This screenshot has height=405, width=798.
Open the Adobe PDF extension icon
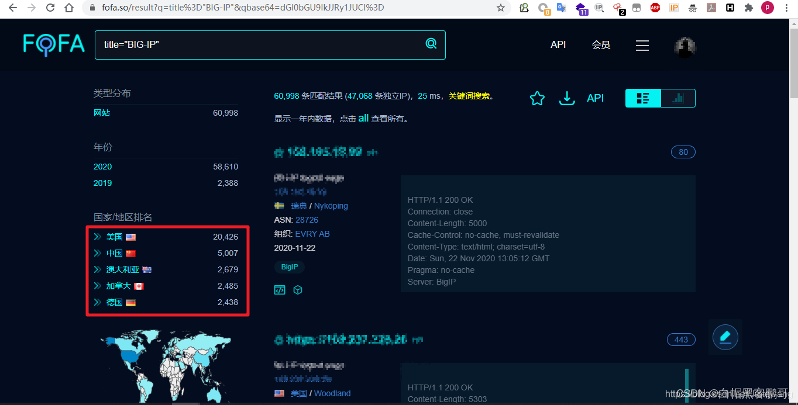click(711, 8)
